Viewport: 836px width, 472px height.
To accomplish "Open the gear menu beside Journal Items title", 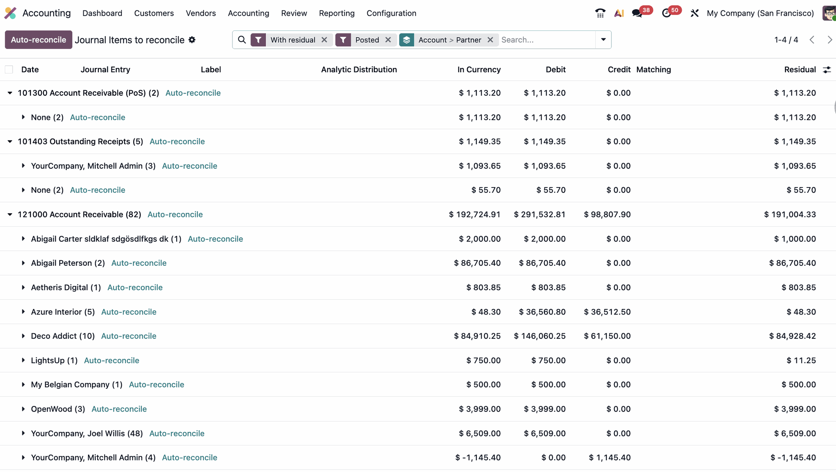I will [x=192, y=40].
